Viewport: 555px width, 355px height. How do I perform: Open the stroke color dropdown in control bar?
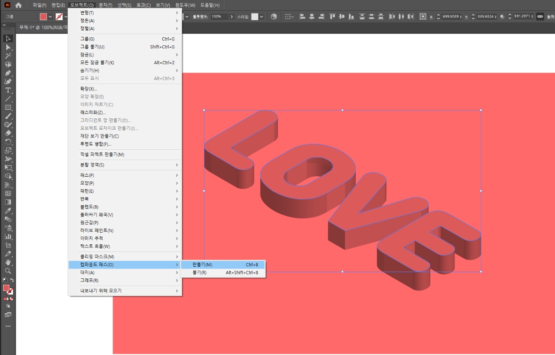[x=66, y=17]
